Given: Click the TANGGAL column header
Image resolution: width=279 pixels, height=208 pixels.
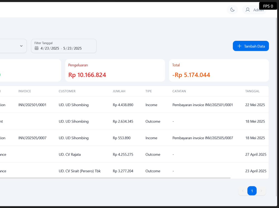Looking at the screenshot, I should point(252,91).
